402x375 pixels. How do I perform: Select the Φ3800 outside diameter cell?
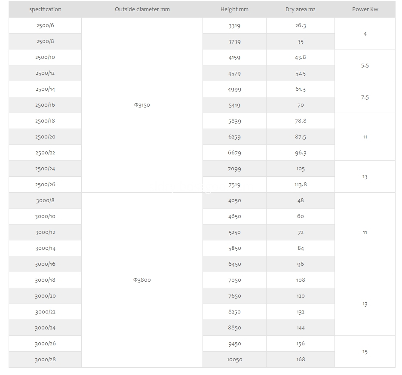[x=142, y=280]
